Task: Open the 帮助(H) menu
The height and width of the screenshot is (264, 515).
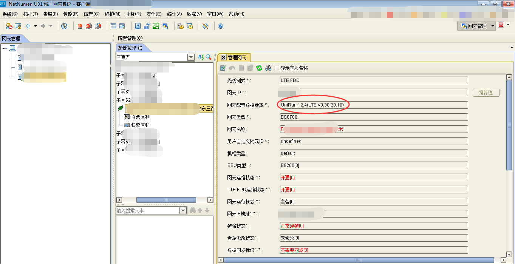Action: click(x=237, y=14)
